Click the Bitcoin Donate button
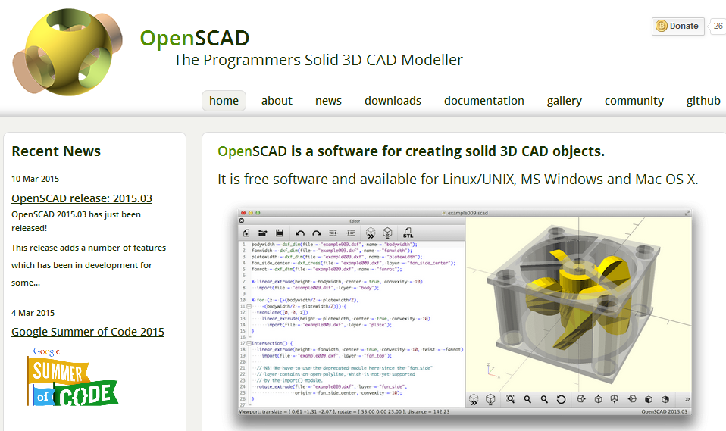The height and width of the screenshot is (431, 726). point(677,26)
